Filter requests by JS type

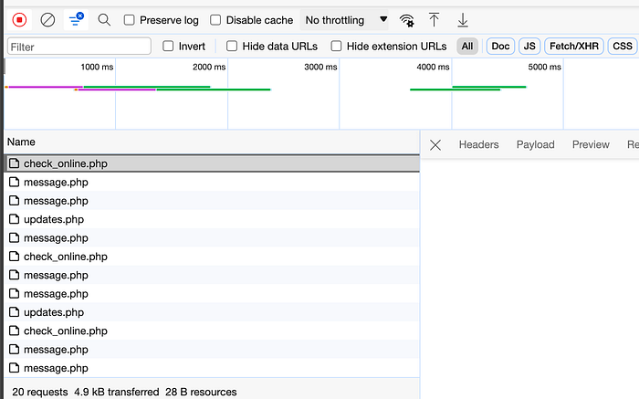[529, 46]
